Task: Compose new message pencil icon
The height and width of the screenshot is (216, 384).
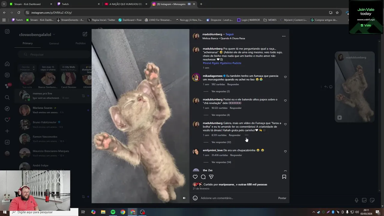Action: (85, 34)
